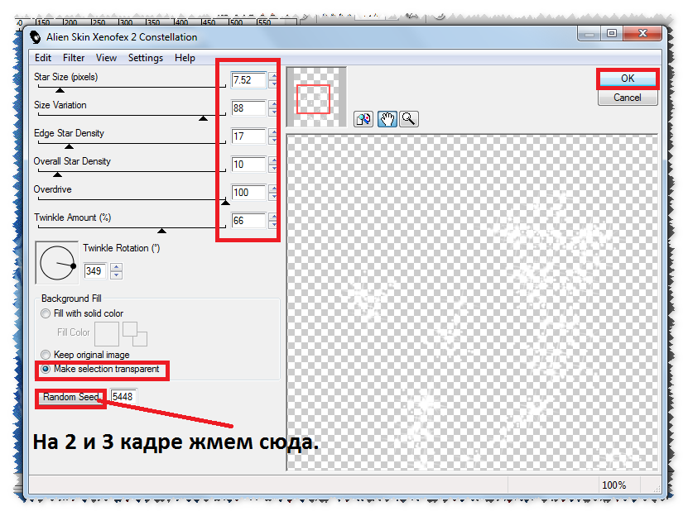
Task: Open the Edit menu
Action: pyautogui.click(x=43, y=58)
